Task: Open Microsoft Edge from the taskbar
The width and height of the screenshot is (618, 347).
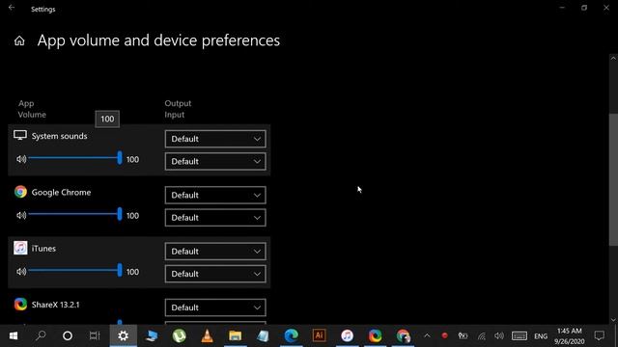Action: (x=292, y=335)
